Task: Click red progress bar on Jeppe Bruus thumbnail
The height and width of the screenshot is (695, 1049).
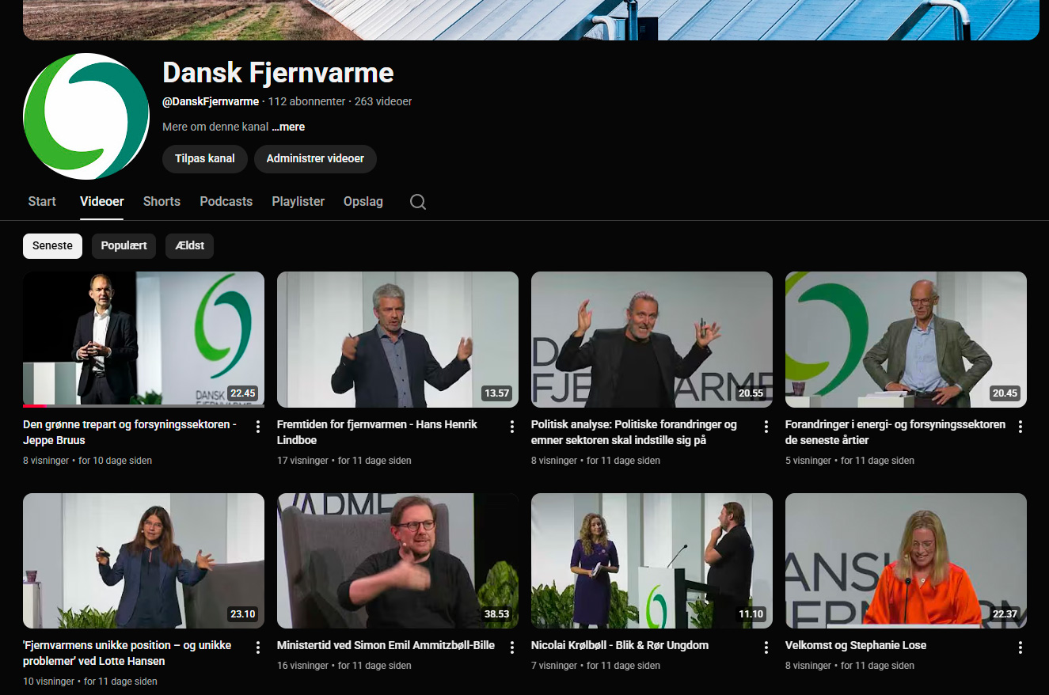Action: coord(35,406)
